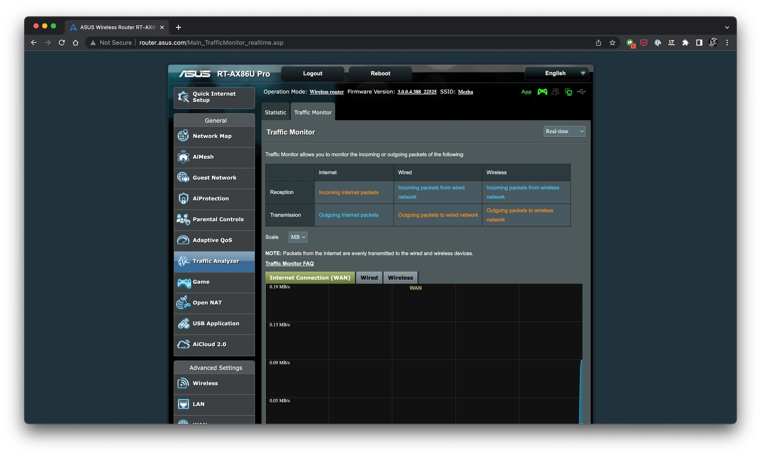
Task: Click the AiCloud 2.0 cloud icon
Action: pyautogui.click(x=183, y=344)
